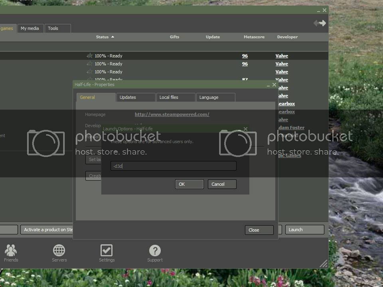Open Metascore 96 link in highlighted row
The width and height of the screenshot is (383, 287).
245,56
